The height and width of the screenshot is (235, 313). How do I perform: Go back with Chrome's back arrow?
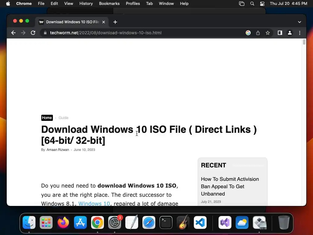[x=13, y=33]
